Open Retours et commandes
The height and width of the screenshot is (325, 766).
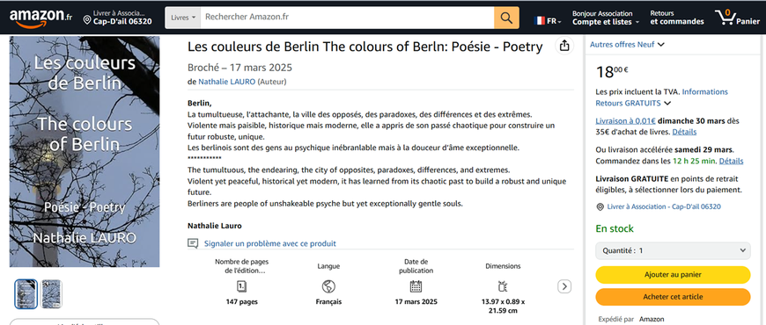[x=677, y=18]
